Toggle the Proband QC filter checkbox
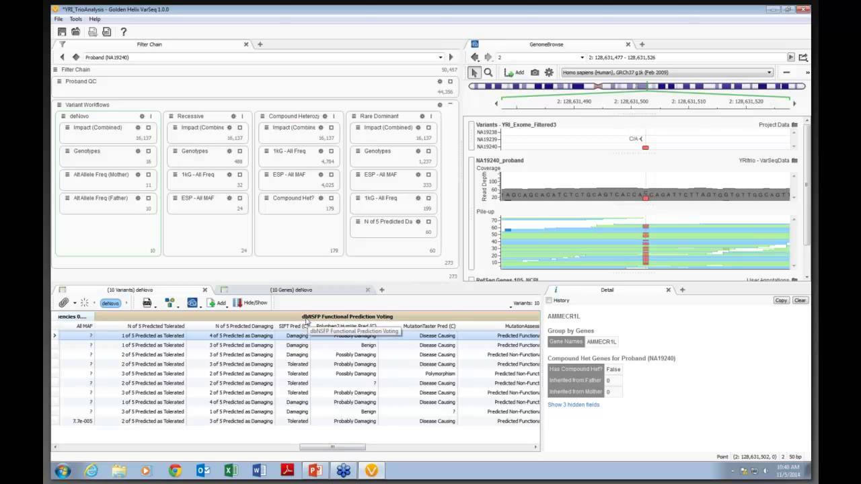861x484 pixels. point(450,81)
